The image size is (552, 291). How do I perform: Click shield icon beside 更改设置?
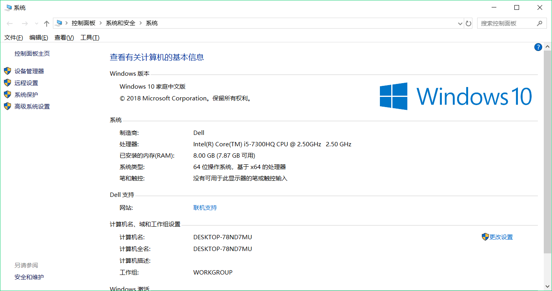pos(485,237)
